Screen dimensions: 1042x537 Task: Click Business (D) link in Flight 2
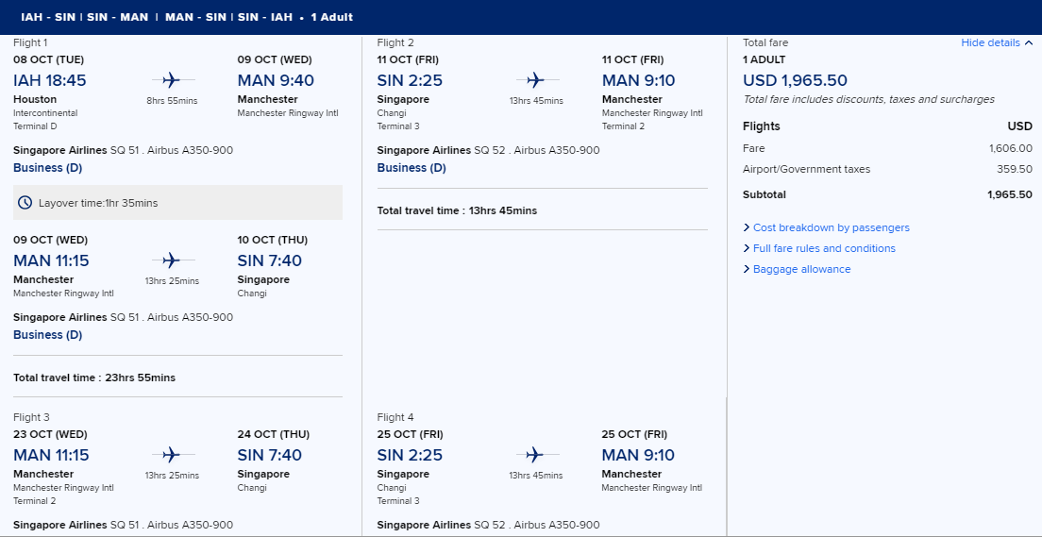pyautogui.click(x=412, y=167)
